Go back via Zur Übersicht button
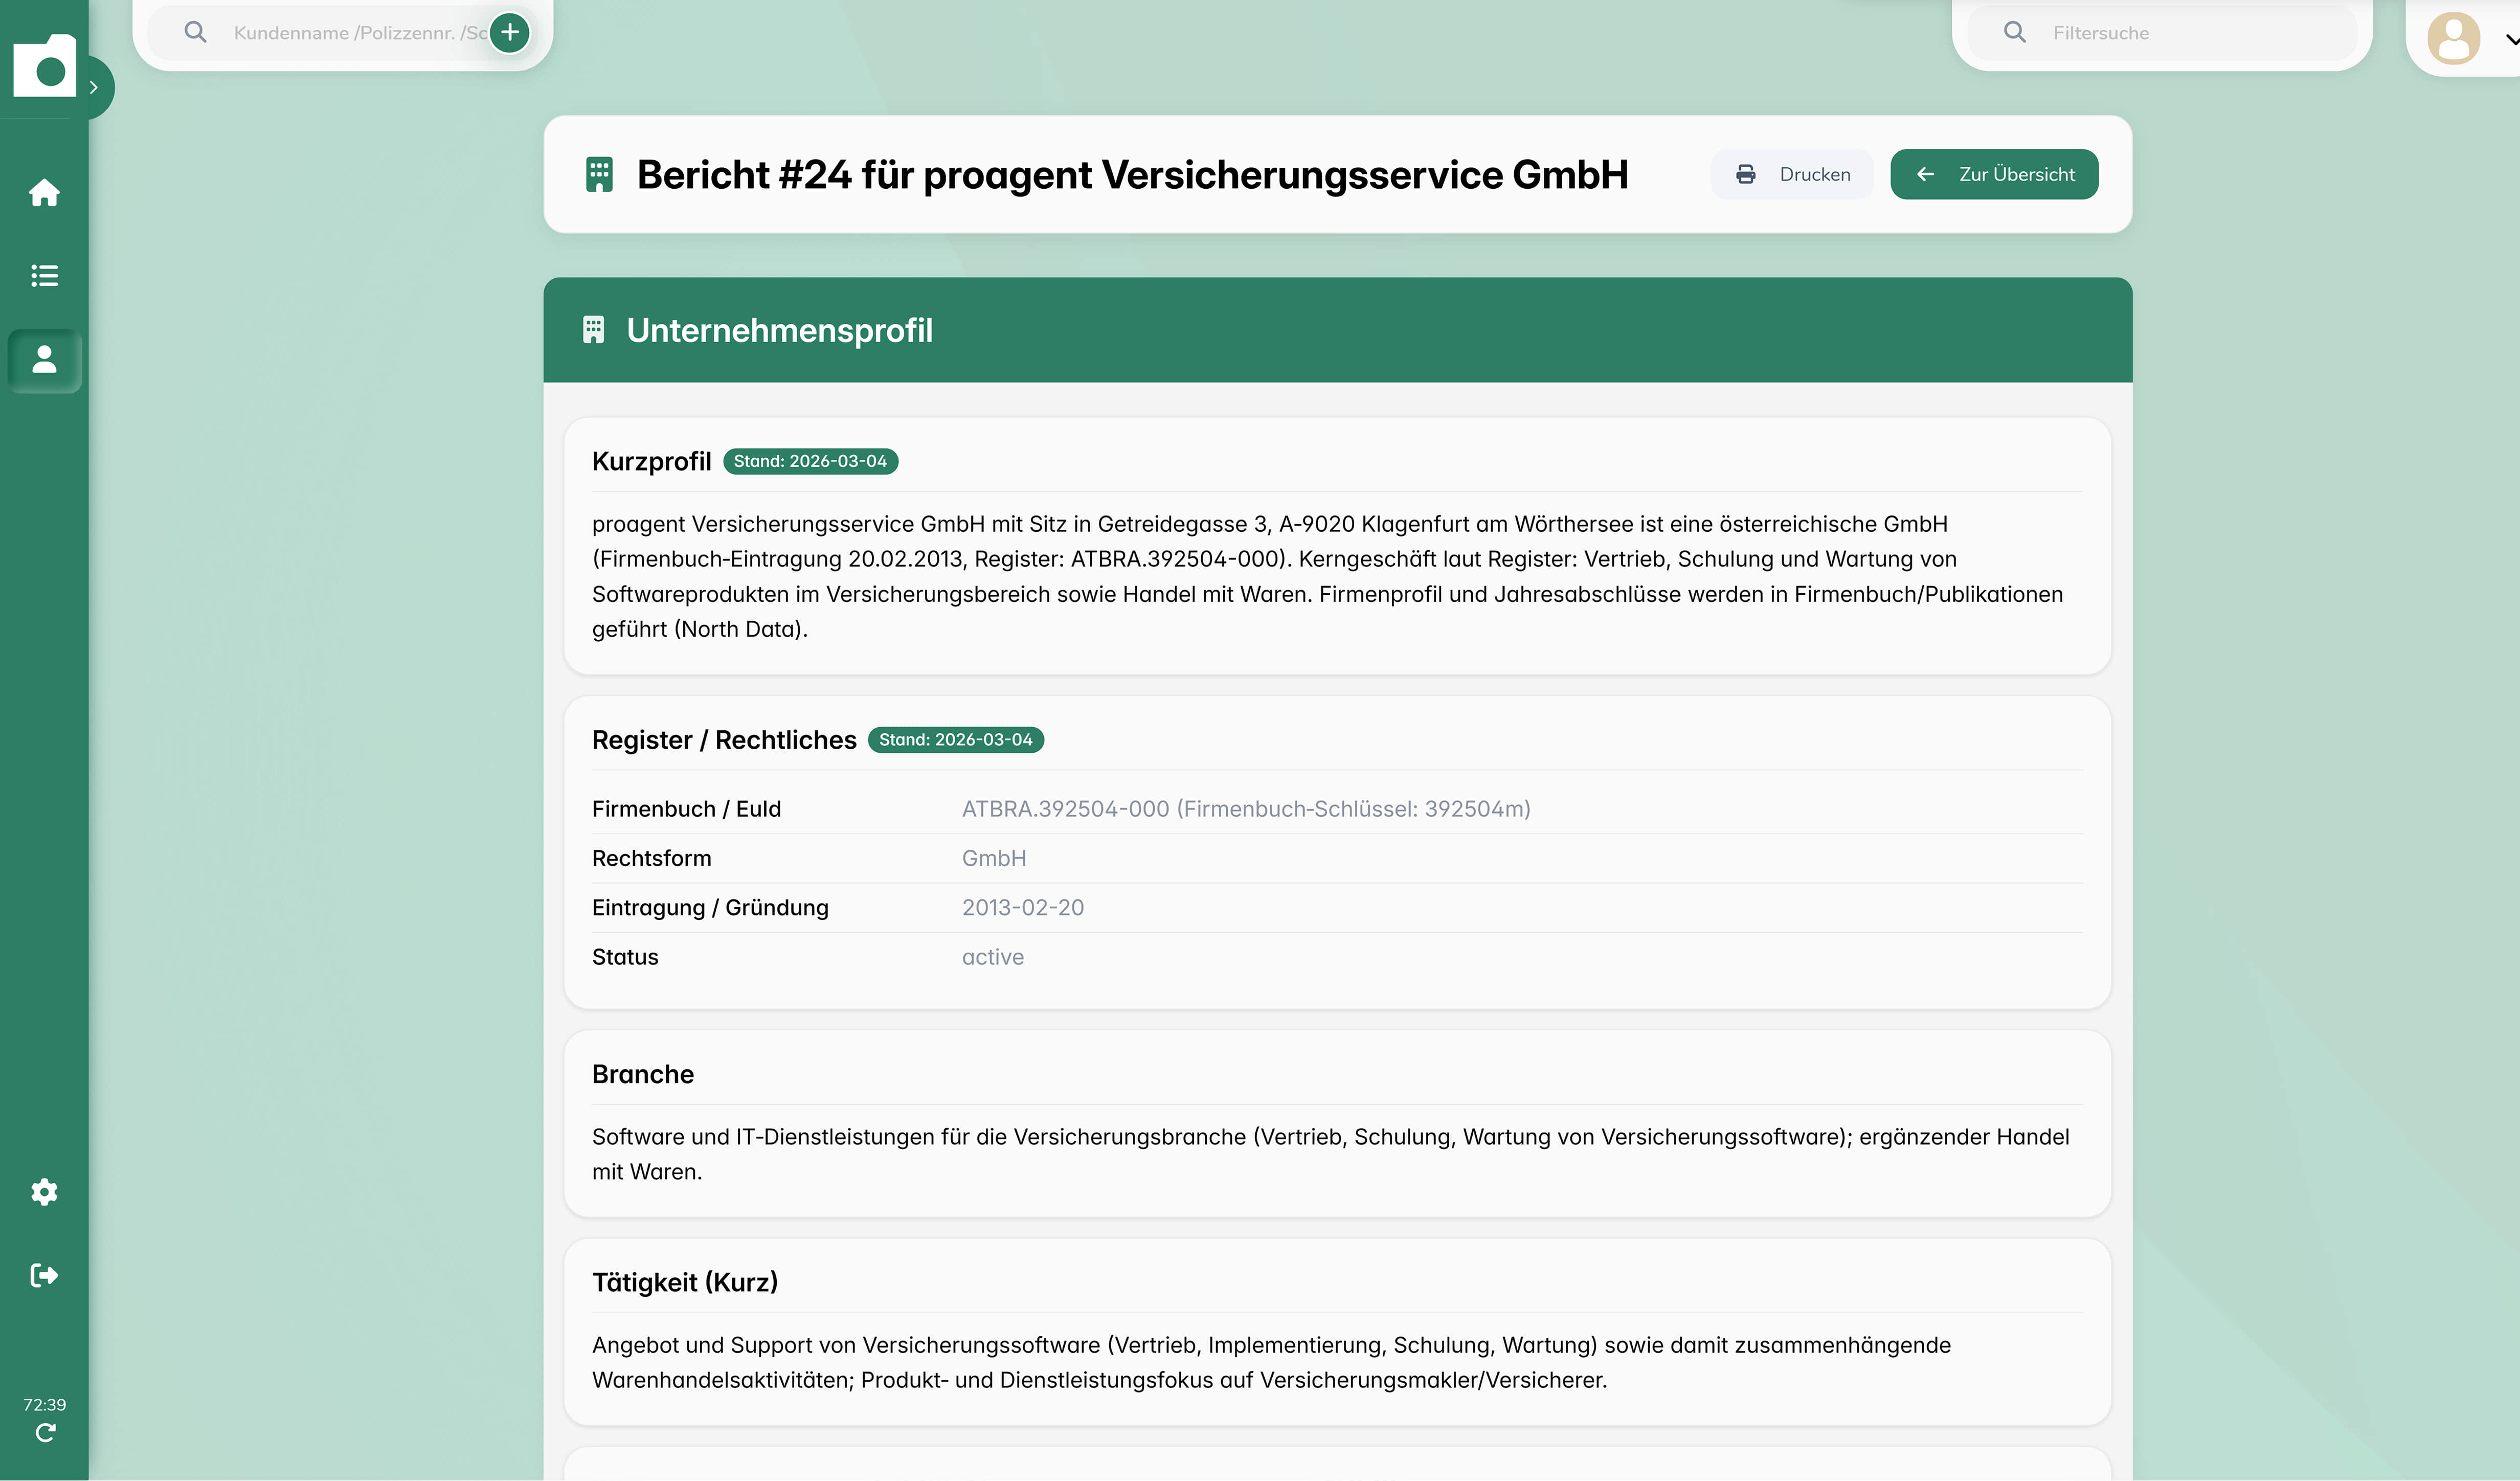The width and height of the screenshot is (2520, 1481). click(1994, 174)
